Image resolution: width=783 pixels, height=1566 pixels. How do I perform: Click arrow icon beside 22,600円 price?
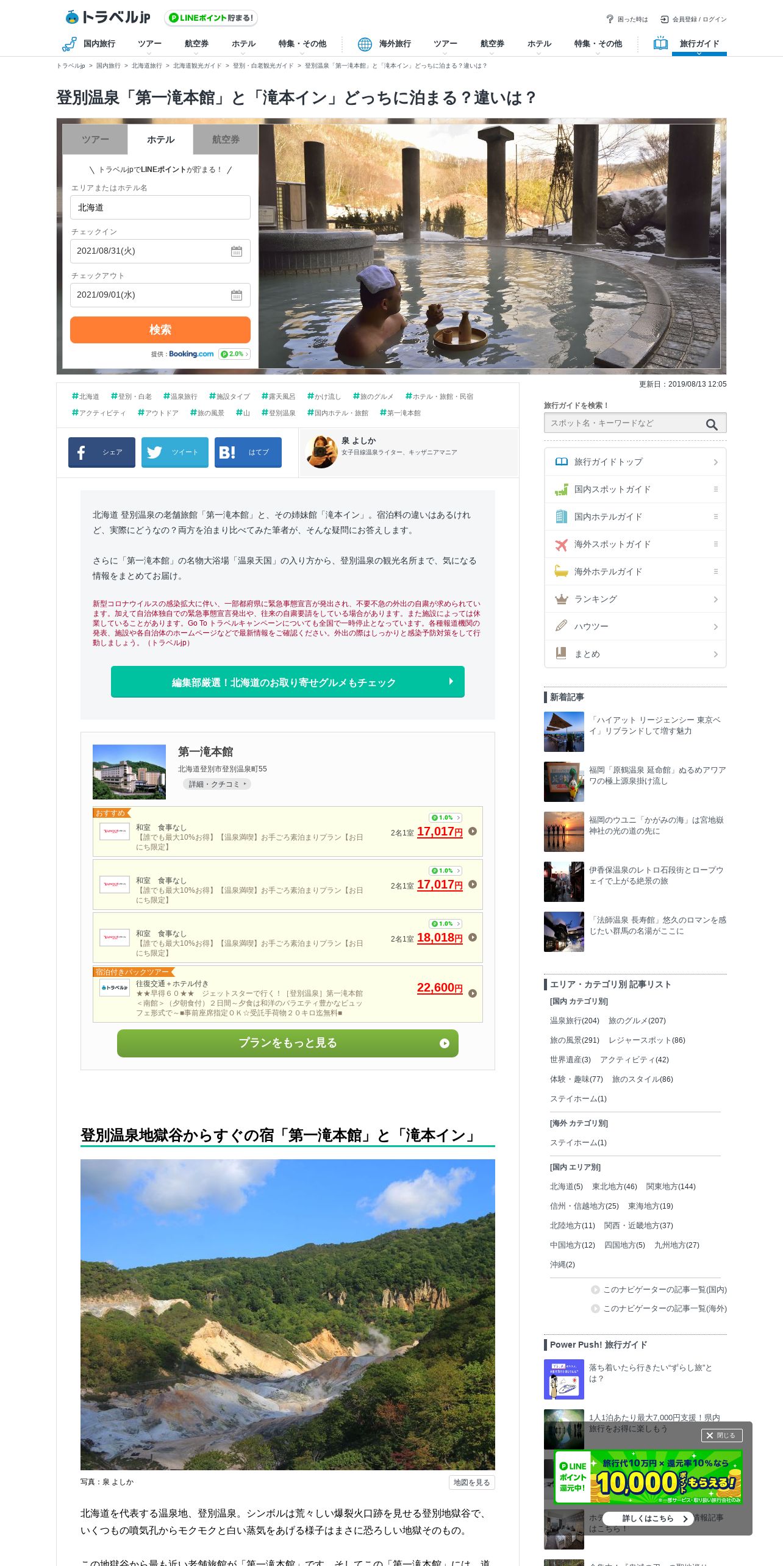pyautogui.click(x=473, y=993)
